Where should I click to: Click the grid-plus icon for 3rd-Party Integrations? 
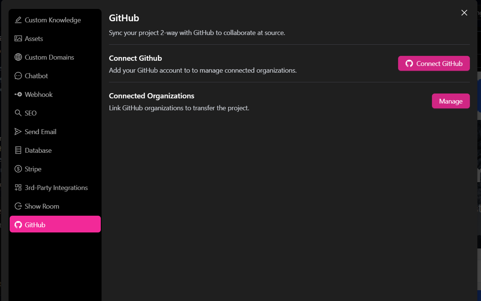point(18,188)
